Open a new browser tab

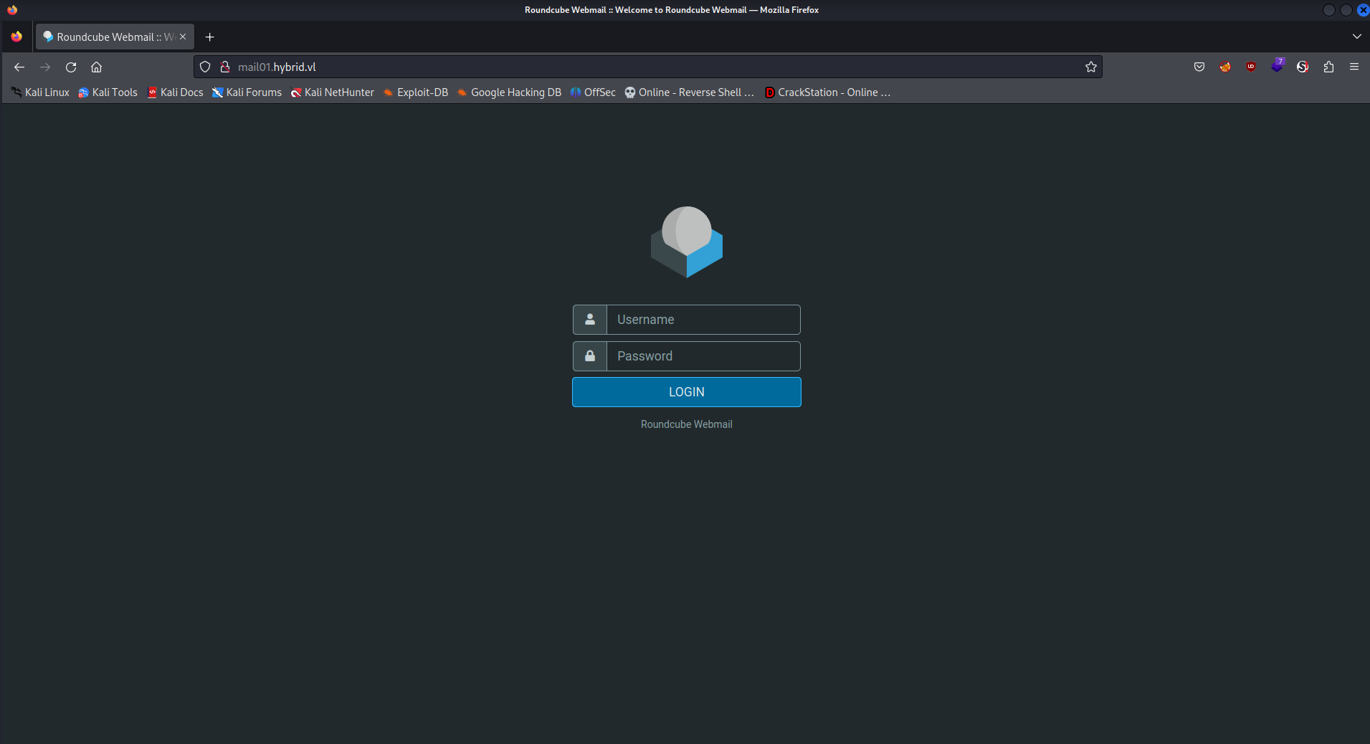[x=209, y=37]
